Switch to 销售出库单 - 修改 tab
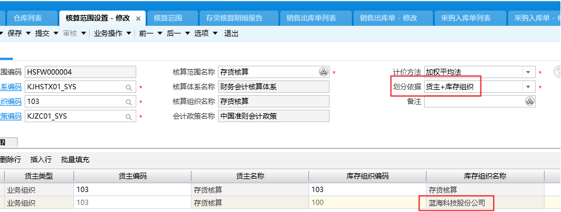This screenshot has height=212, width=561. tap(393, 18)
